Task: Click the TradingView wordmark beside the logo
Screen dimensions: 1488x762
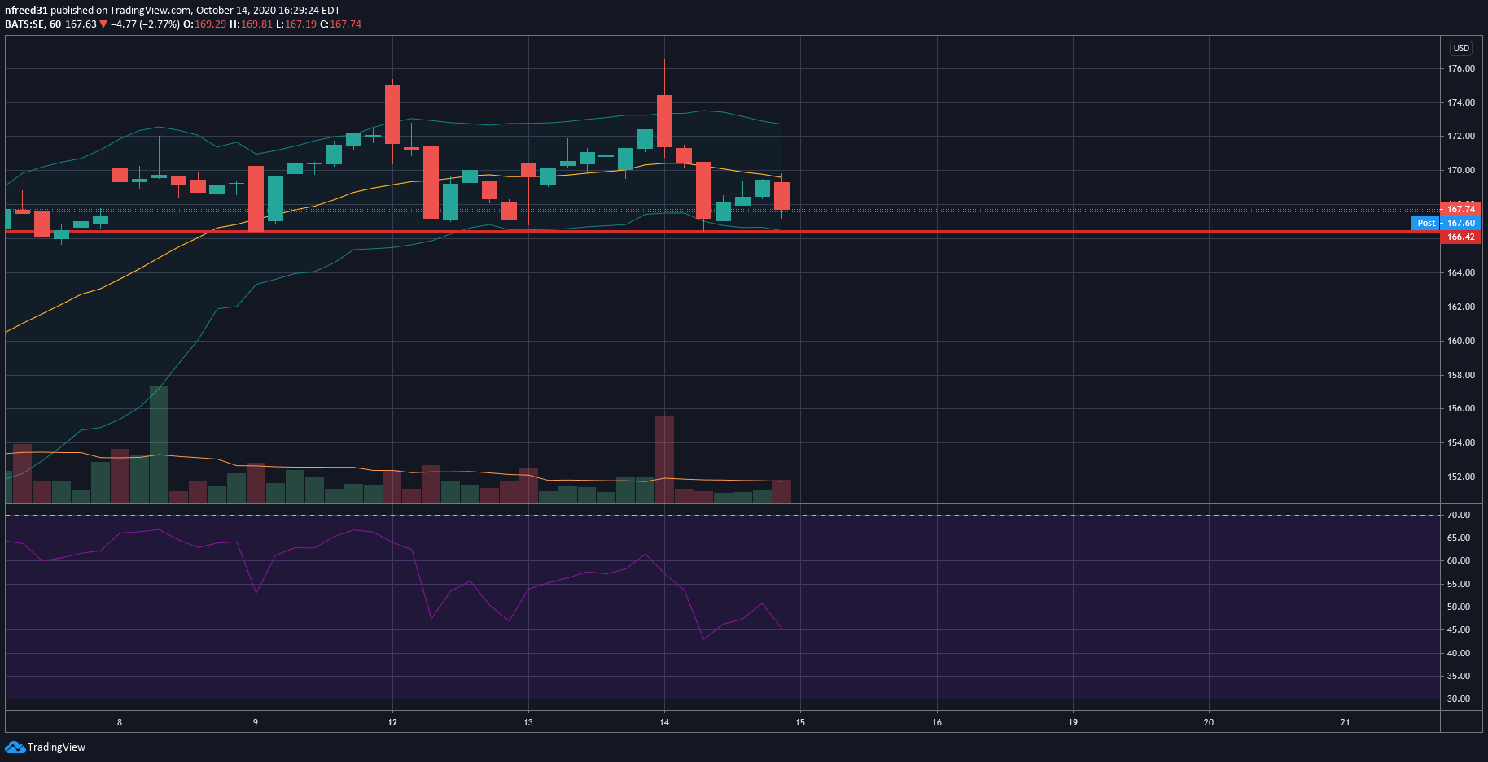Action: coord(56,747)
